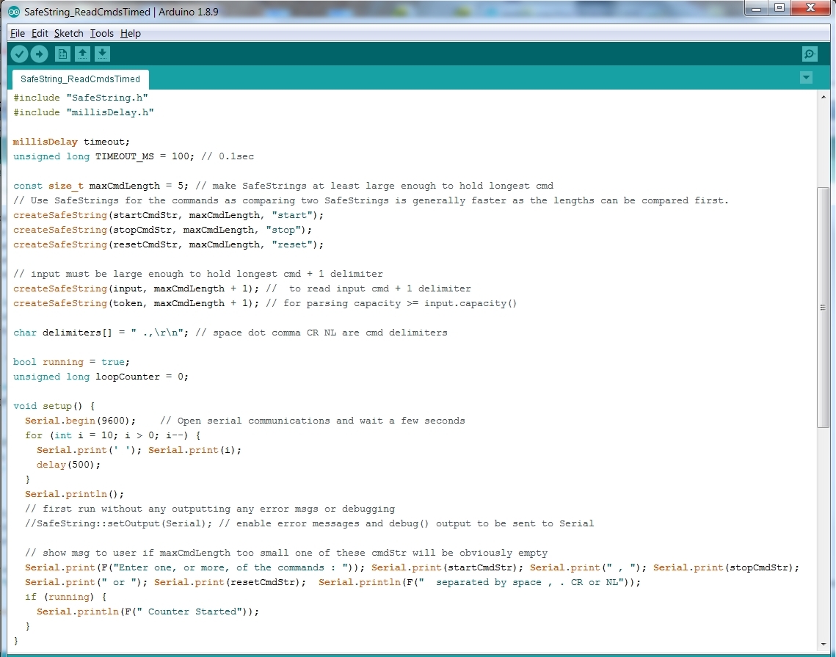Click the Upload arrow icon

tap(39, 54)
